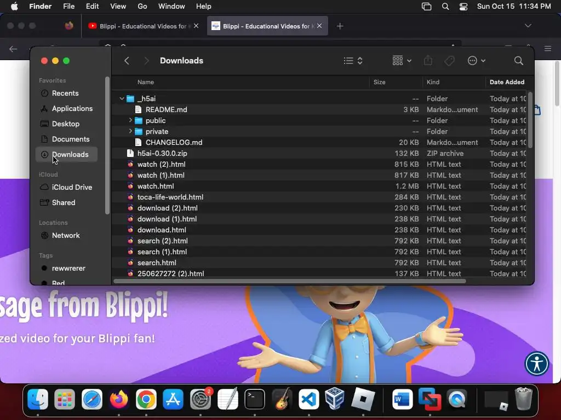The image size is (561, 420).
Task: Open Terminal from the Dock
Action: coord(255,399)
